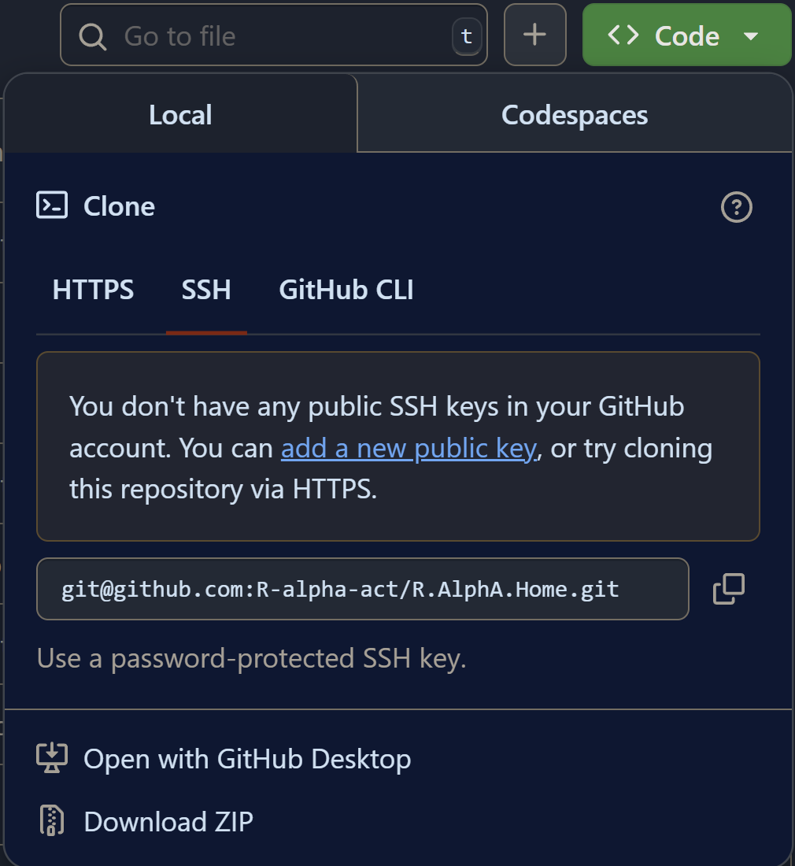This screenshot has height=866, width=795.
Task: Click Download ZIP
Action: click(x=168, y=821)
